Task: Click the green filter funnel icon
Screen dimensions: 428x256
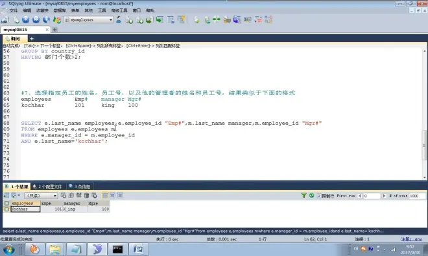Action: 303,195
